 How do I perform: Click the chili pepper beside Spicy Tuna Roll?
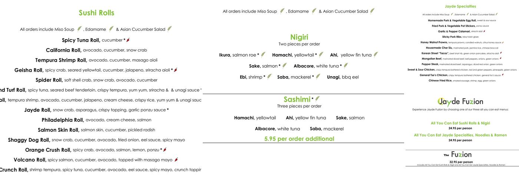coord(128,40)
